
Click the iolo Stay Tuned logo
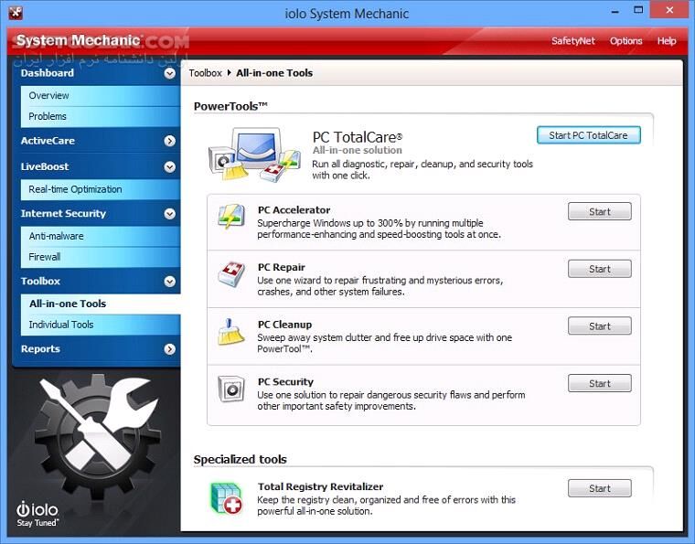(x=38, y=513)
